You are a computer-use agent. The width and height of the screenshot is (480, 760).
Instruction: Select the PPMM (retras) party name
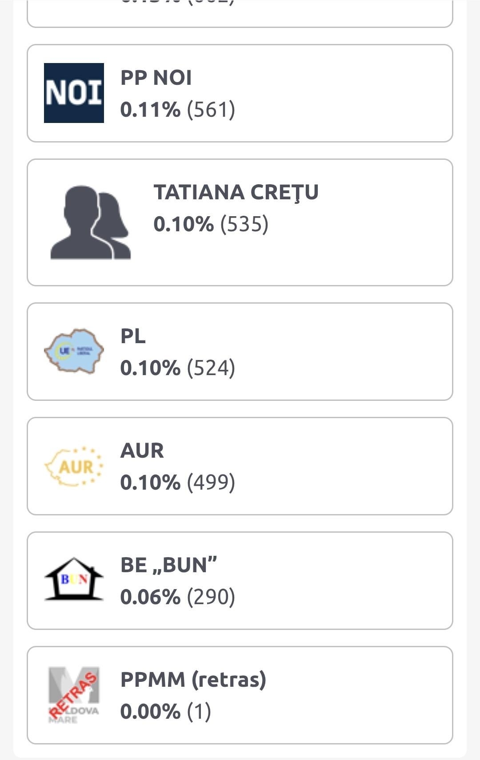tap(193, 680)
